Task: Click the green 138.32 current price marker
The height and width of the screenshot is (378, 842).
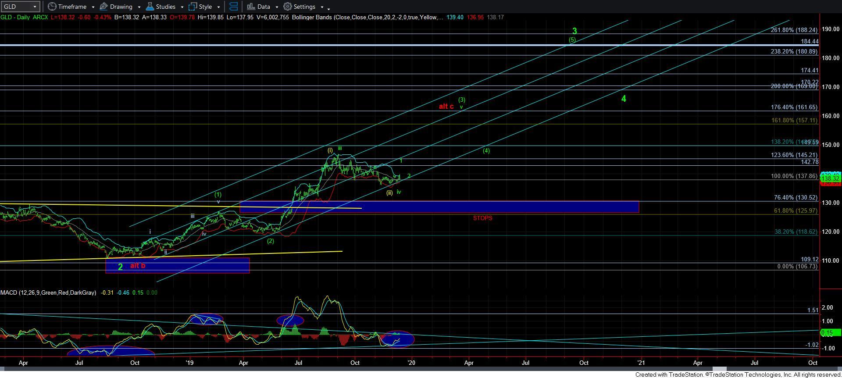Action: pos(830,178)
